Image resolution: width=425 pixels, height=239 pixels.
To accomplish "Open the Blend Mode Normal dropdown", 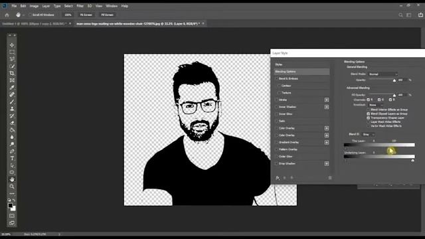I will (382, 74).
